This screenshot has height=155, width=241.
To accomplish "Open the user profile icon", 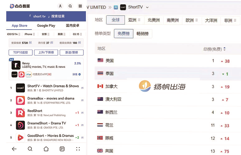I will tap(60, 6).
